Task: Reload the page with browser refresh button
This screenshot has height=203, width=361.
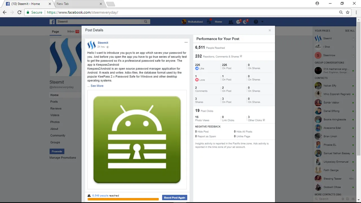Action: click(19, 12)
